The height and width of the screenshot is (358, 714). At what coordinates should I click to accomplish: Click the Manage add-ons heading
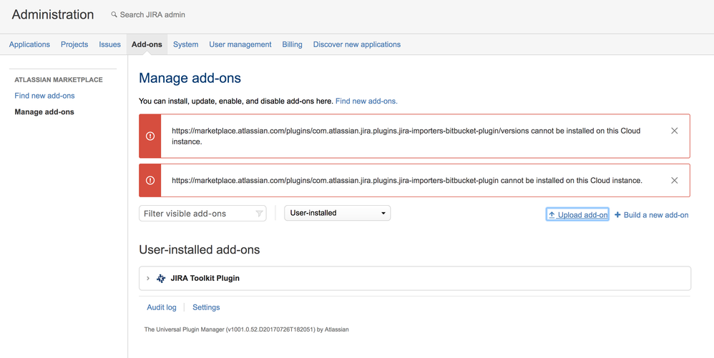(190, 78)
